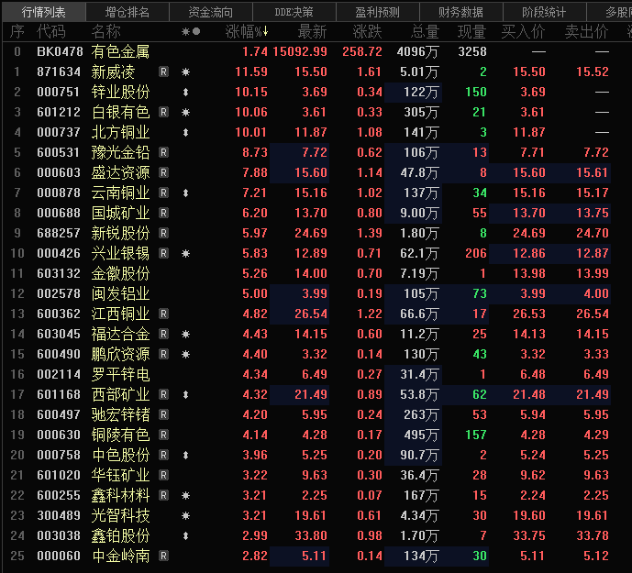The height and width of the screenshot is (573, 632).
Task: Select the DDE决策 tab
Action: pyautogui.click(x=294, y=12)
